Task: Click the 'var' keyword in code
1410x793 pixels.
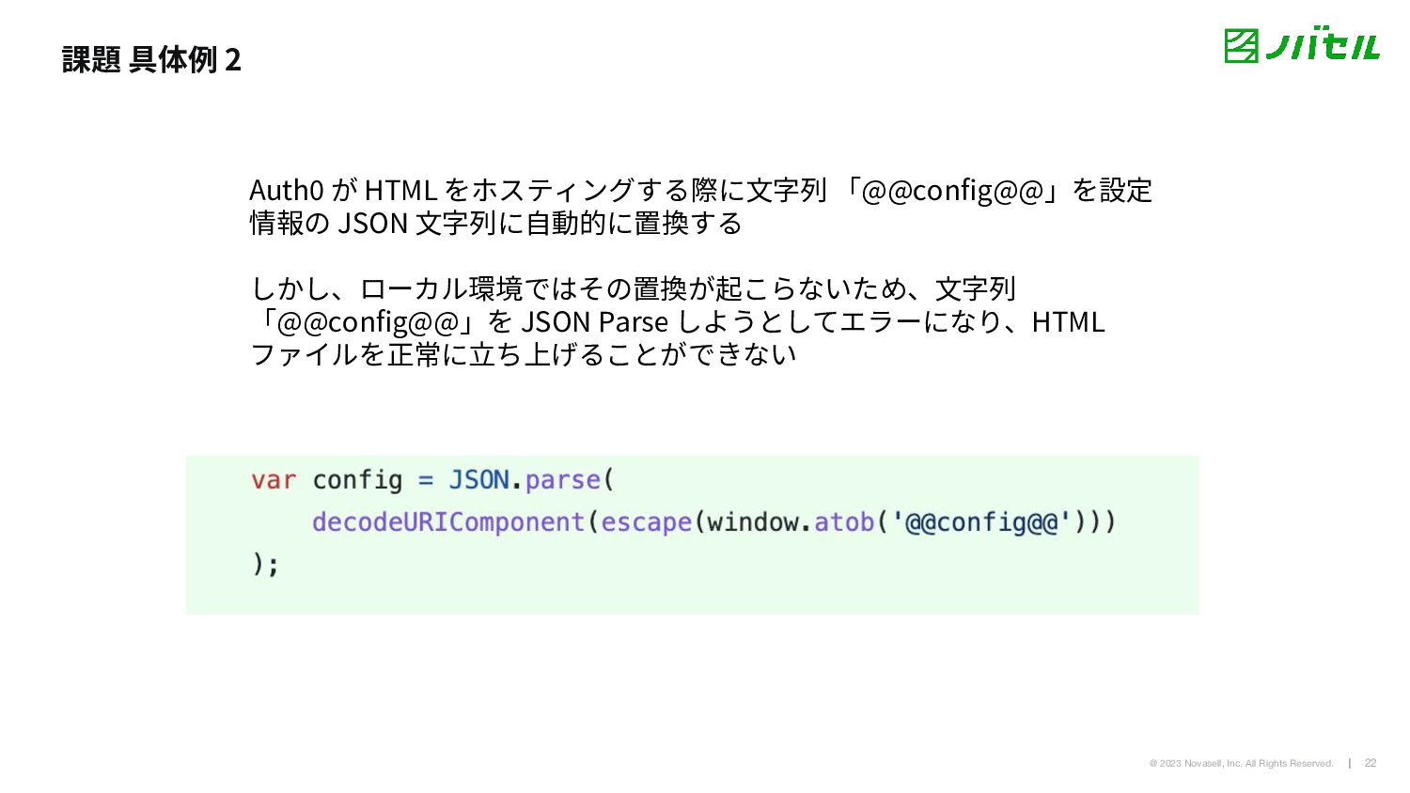Action: click(x=274, y=480)
